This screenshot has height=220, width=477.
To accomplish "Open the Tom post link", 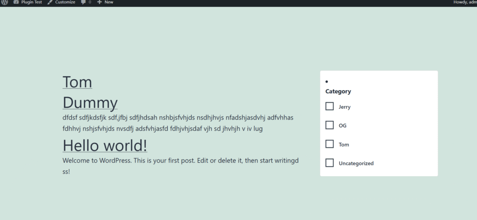I will pos(77,82).
